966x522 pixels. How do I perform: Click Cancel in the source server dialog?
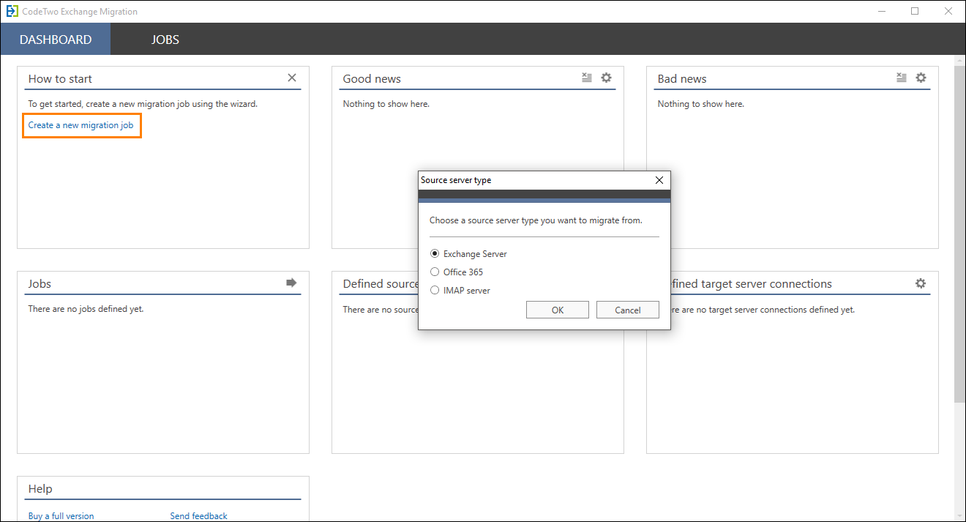pos(628,310)
